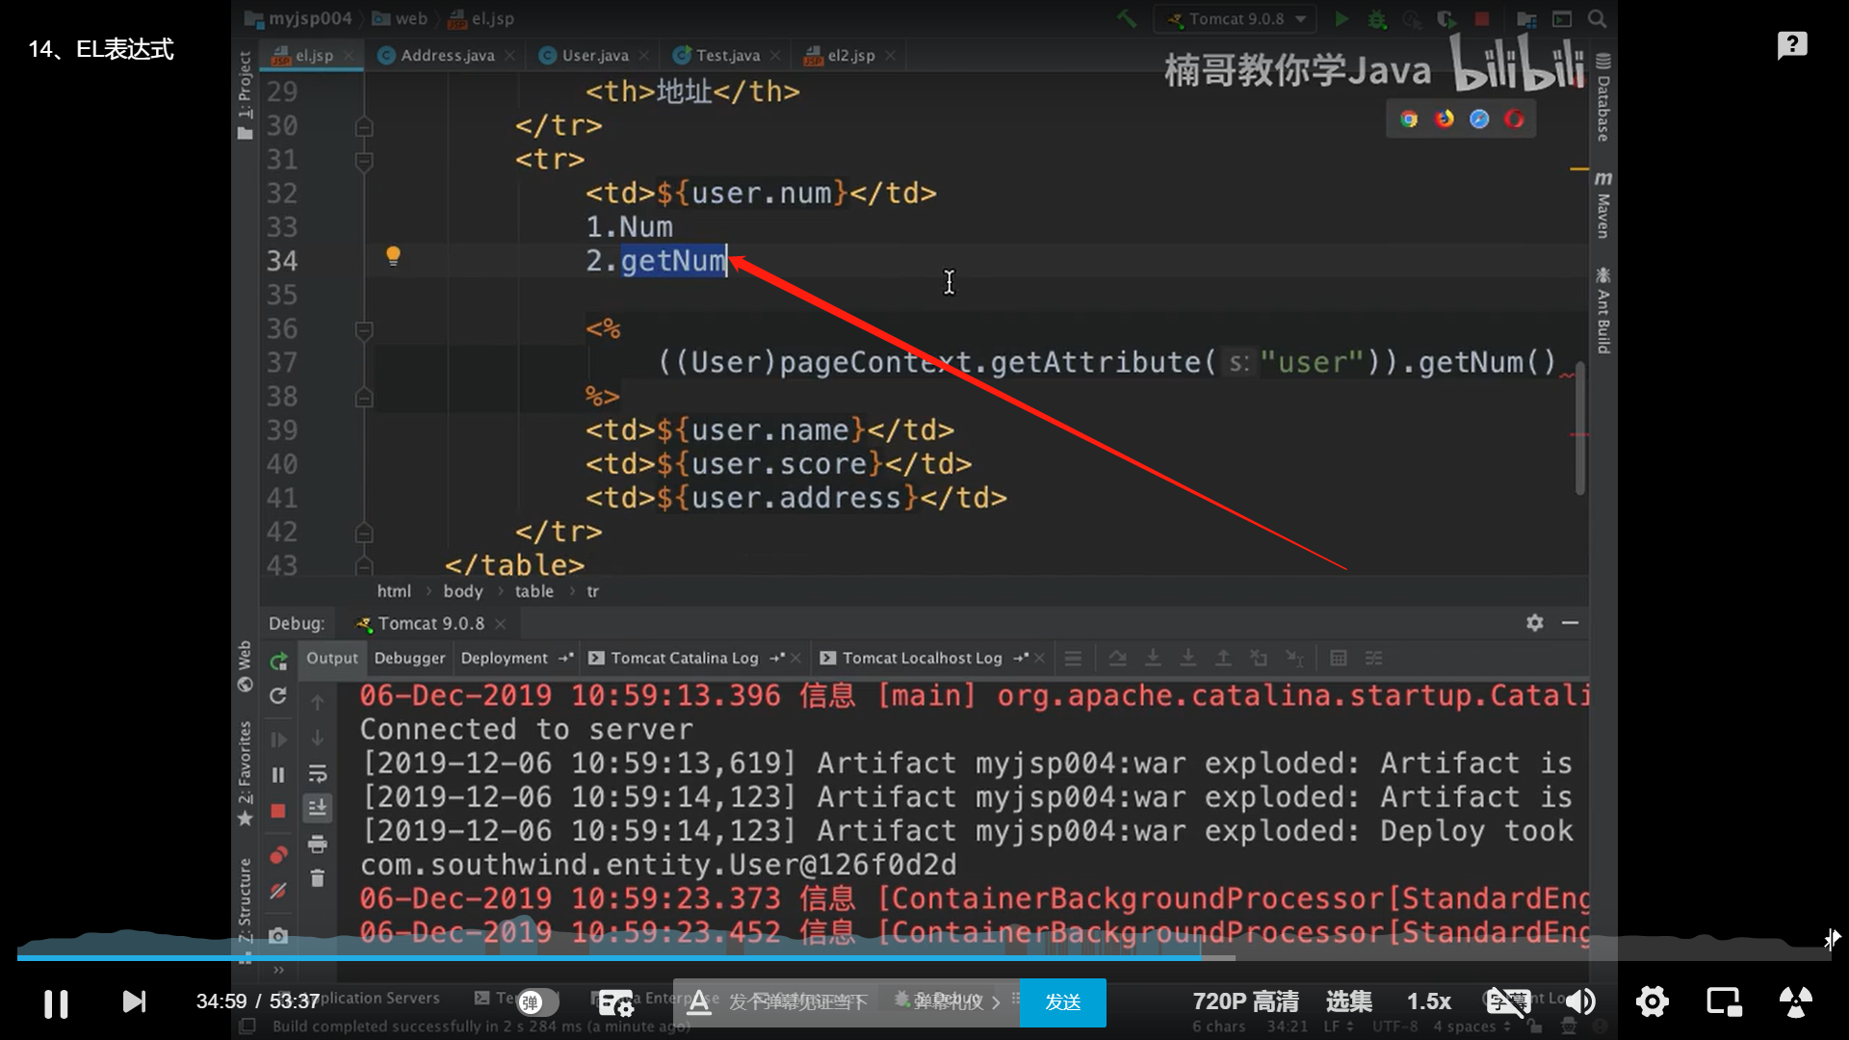
Task: Open the 720P 高清 quality menu
Action: tap(1244, 1001)
